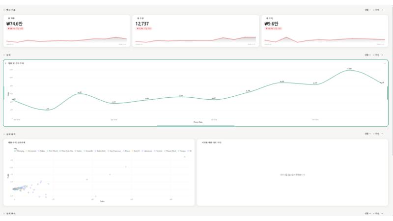Toggle the San Francisco legend entry
Screen dimensions: 393x221
114,151
